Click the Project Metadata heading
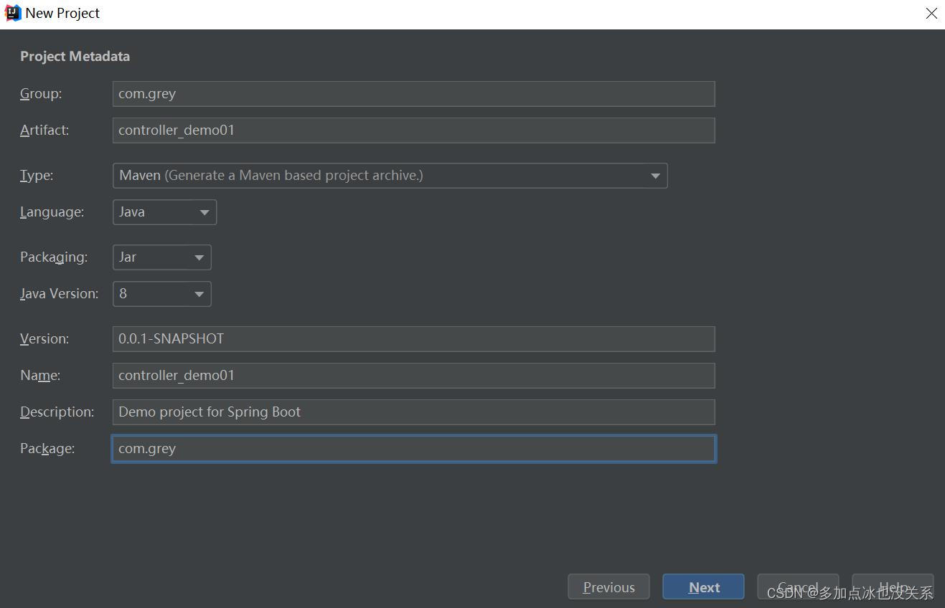The image size is (945, 608). (75, 57)
